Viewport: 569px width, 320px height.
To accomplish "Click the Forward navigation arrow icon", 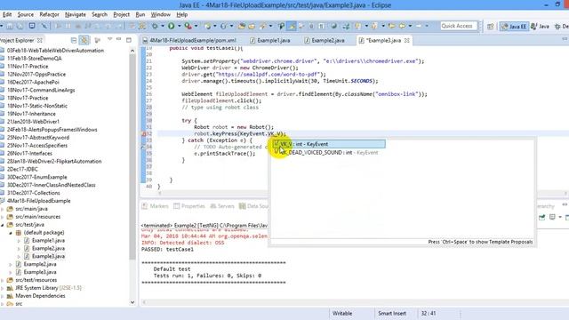I will click(x=419, y=26).
